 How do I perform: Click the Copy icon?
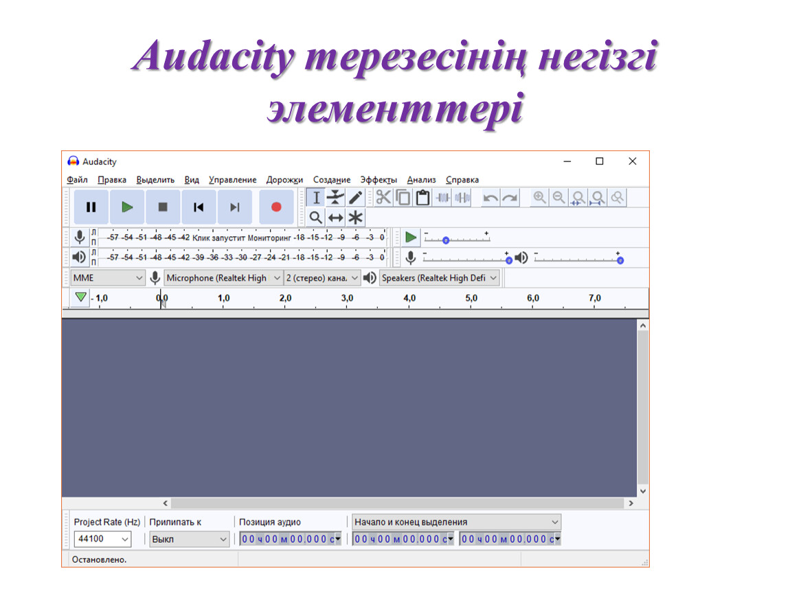point(403,198)
